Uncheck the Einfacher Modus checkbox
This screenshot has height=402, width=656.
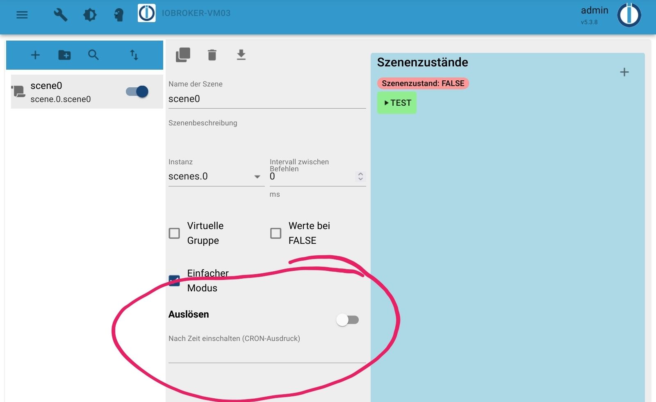pyautogui.click(x=174, y=281)
